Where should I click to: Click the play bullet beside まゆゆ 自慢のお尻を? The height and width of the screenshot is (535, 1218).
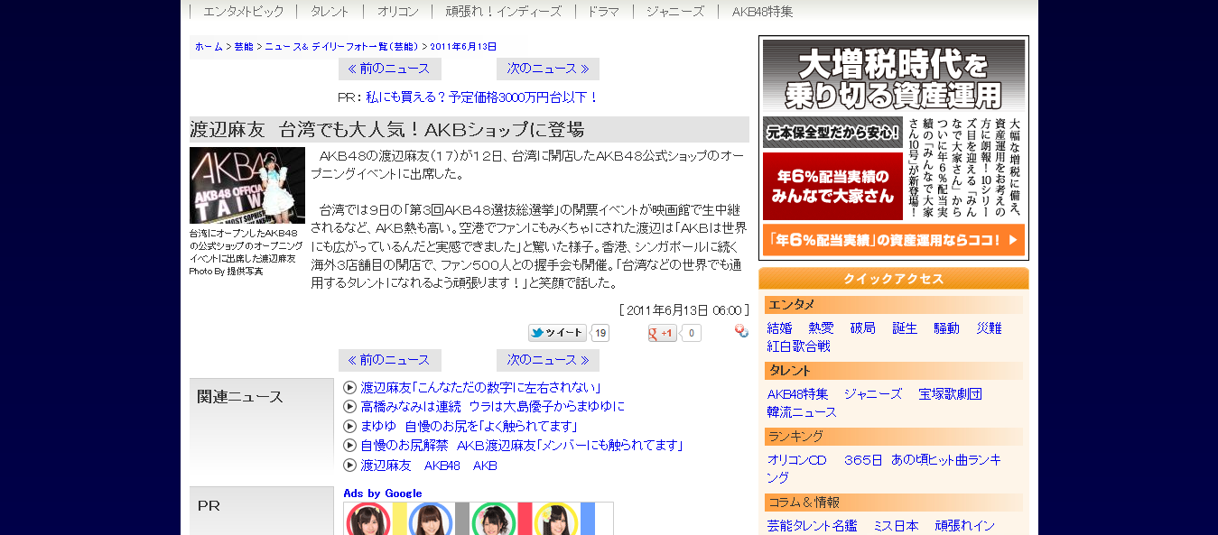350,426
